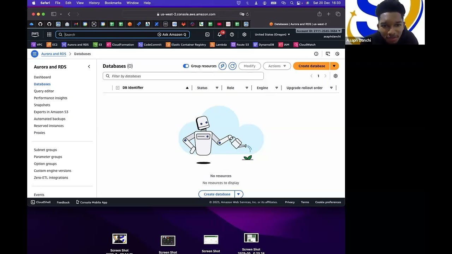Open CloudShell in the footer bar

pos(41,202)
